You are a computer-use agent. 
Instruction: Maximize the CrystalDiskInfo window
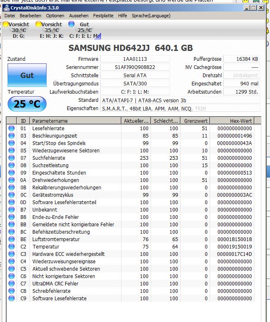click(254, 8)
